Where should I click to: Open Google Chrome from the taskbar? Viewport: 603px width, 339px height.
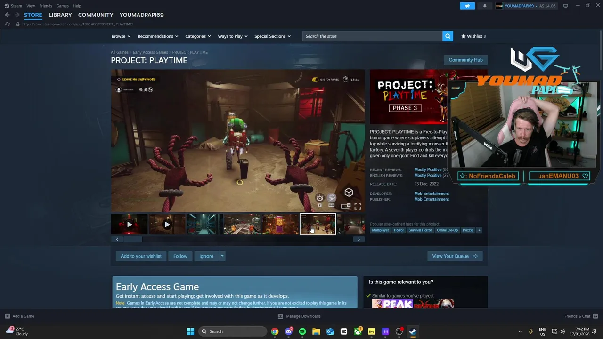[x=275, y=331]
